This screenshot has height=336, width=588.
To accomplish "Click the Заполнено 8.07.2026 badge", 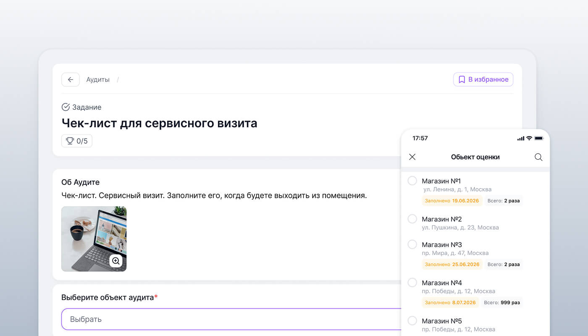I will click(x=450, y=302).
